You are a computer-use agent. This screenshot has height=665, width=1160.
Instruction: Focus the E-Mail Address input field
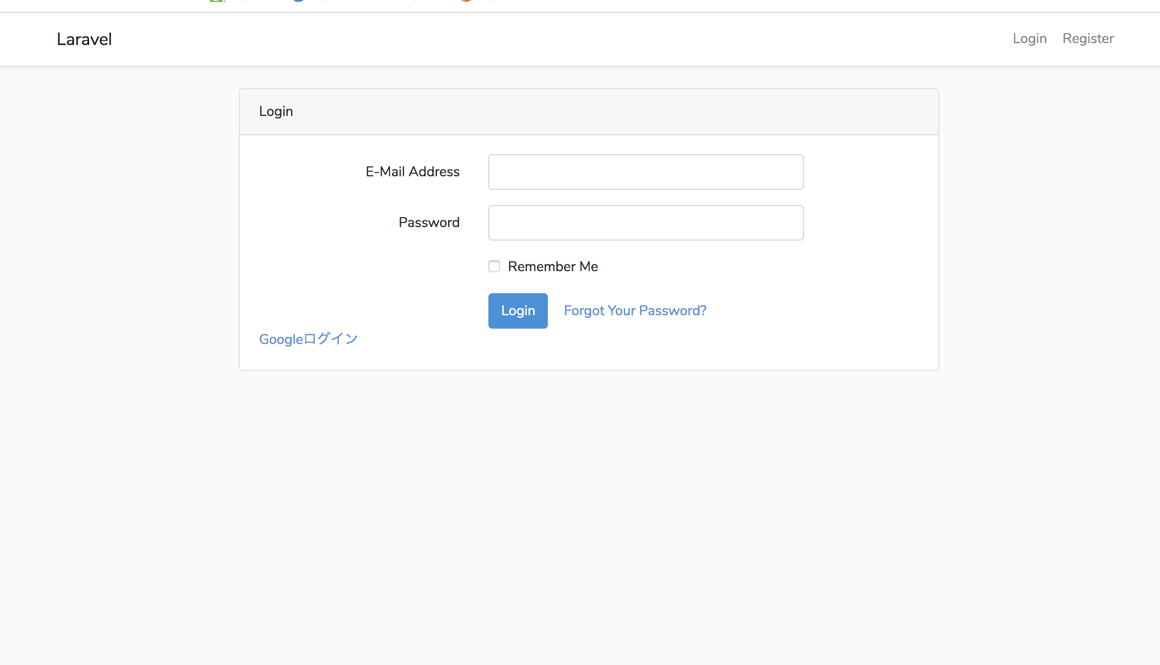pos(645,172)
